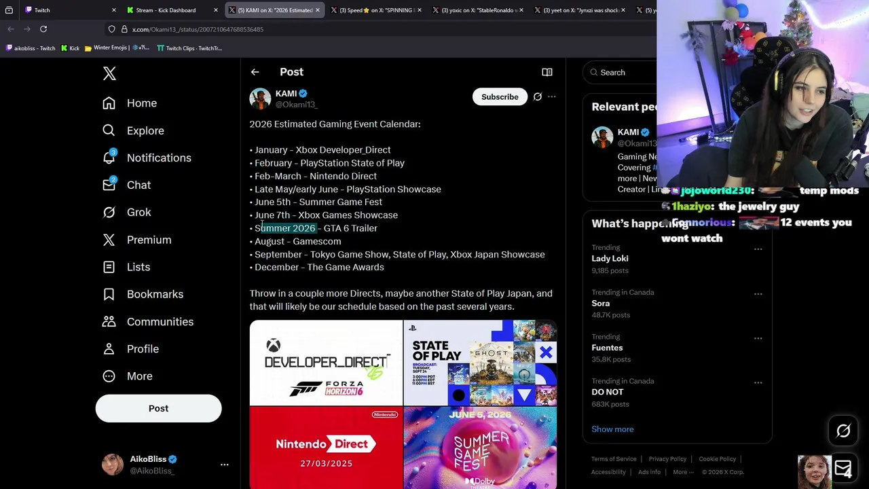Switch to yoxic on X tab
The image size is (869, 489).
[478, 10]
